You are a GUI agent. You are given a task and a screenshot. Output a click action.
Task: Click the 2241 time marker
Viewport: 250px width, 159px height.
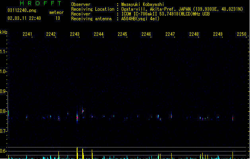point(27,34)
